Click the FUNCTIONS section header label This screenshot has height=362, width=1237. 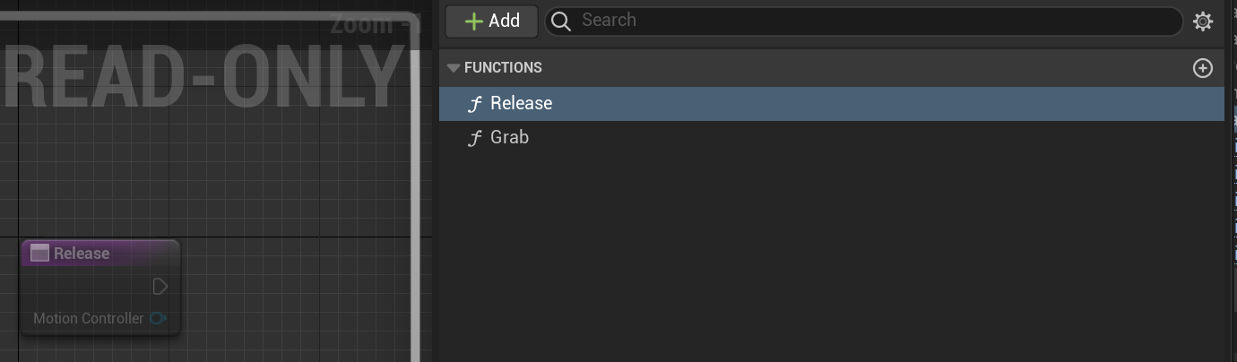click(x=503, y=68)
